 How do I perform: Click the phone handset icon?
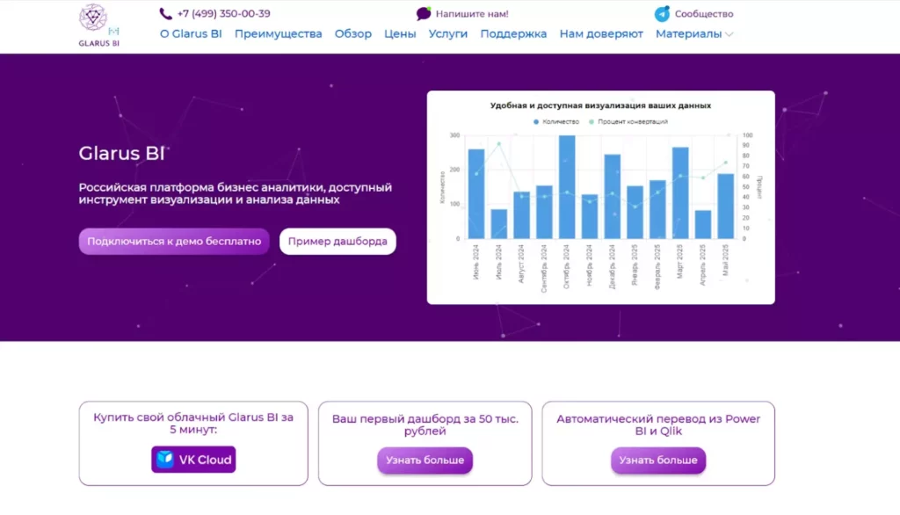click(x=166, y=14)
